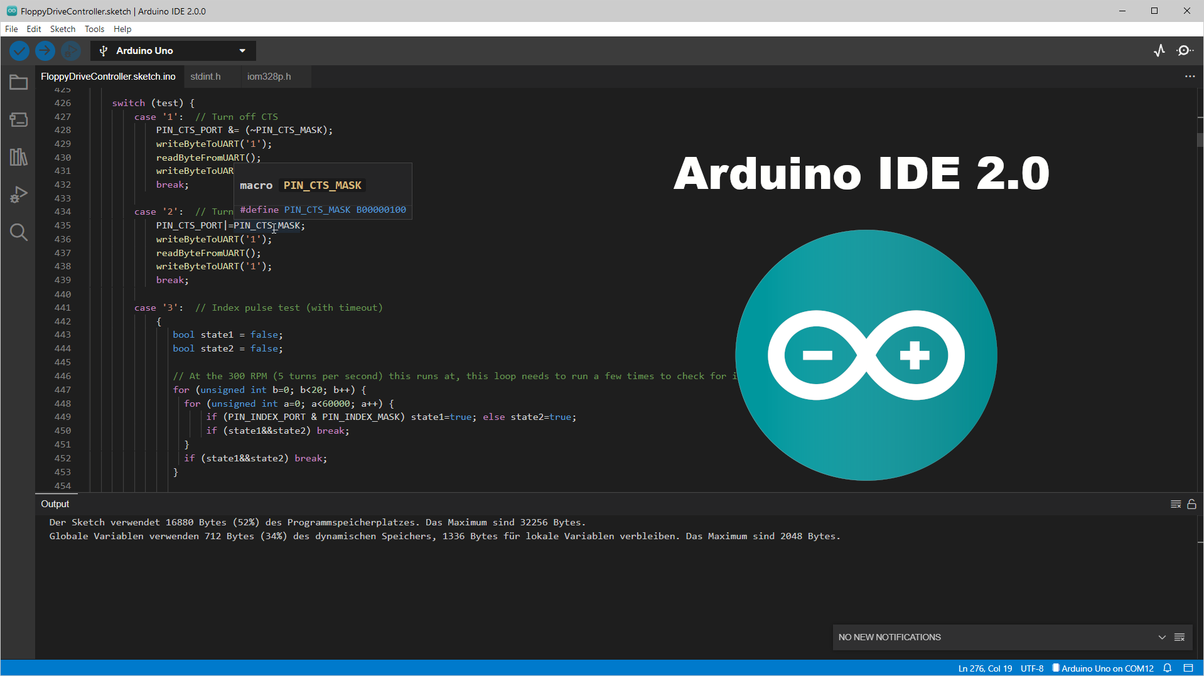Open the Library Manager books icon
The width and height of the screenshot is (1204, 676).
tap(18, 157)
